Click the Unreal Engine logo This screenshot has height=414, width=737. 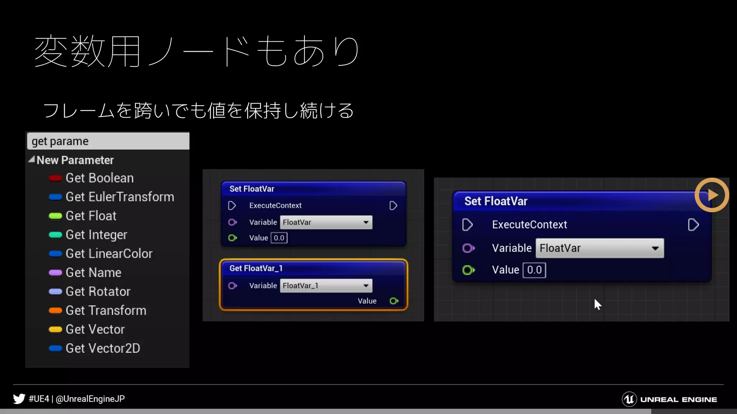pos(669,399)
